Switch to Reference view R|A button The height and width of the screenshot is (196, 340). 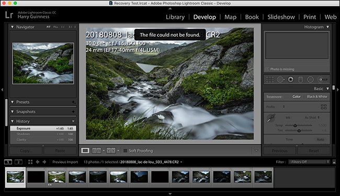[x=96, y=150]
